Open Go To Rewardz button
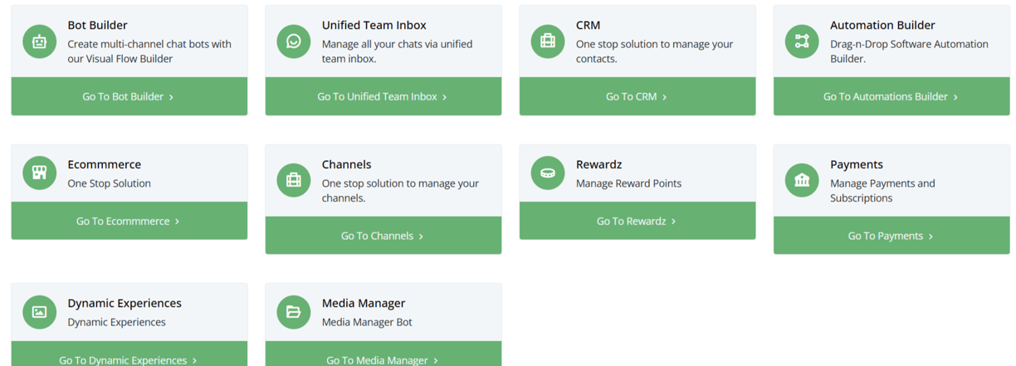This screenshot has width=1016, height=366. [637, 221]
